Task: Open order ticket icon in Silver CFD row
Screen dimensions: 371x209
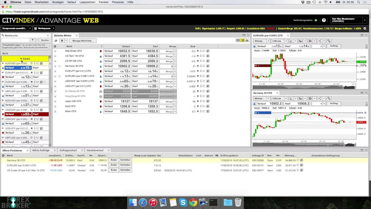Action: pos(208,111)
